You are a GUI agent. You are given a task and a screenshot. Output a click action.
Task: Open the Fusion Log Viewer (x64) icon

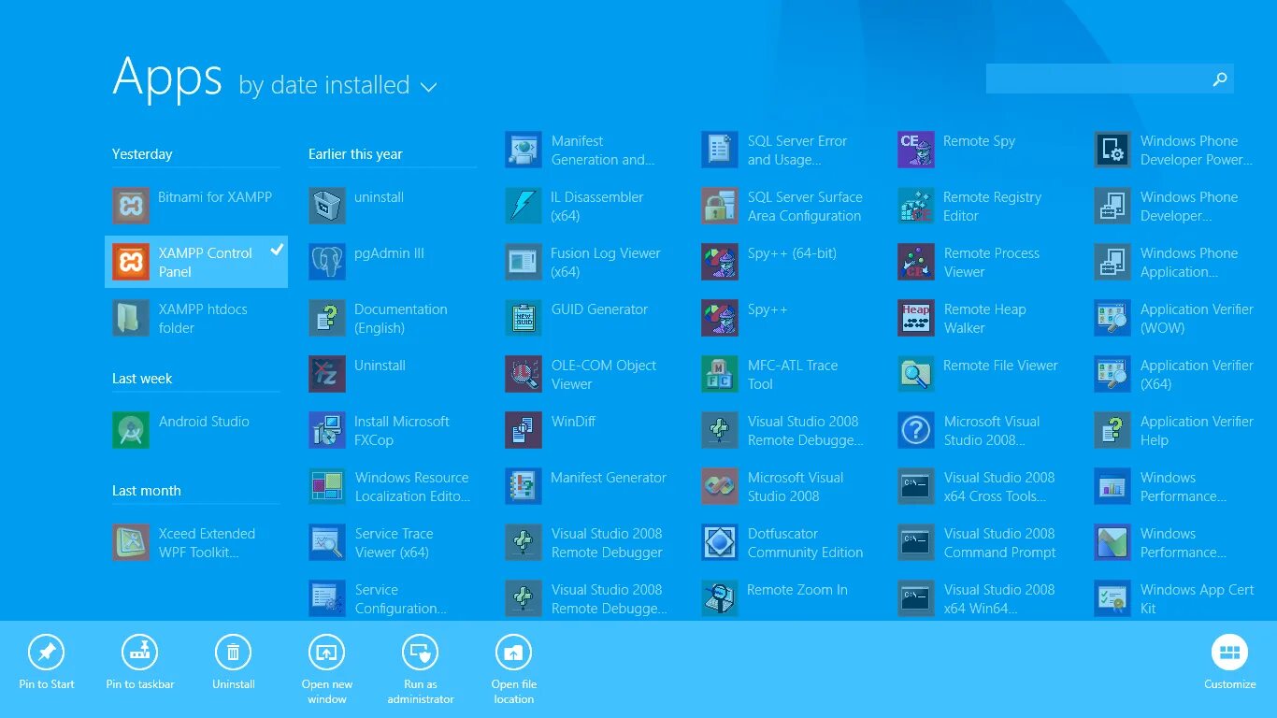(524, 262)
